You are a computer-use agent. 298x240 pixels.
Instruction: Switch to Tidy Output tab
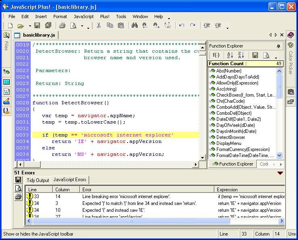pyautogui.click(x=38, y=180)
